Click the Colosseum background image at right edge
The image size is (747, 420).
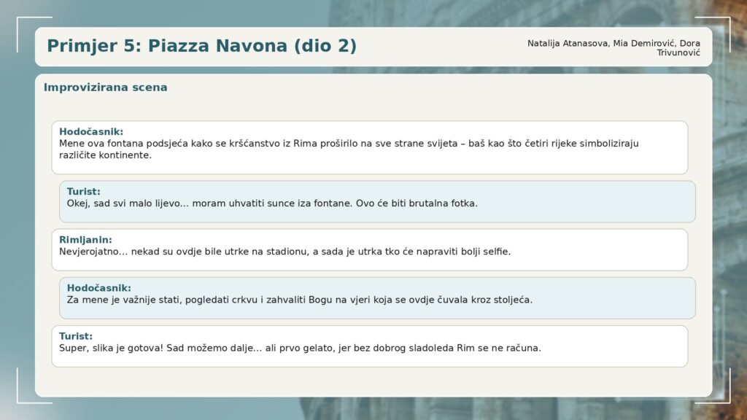[729, 219]
